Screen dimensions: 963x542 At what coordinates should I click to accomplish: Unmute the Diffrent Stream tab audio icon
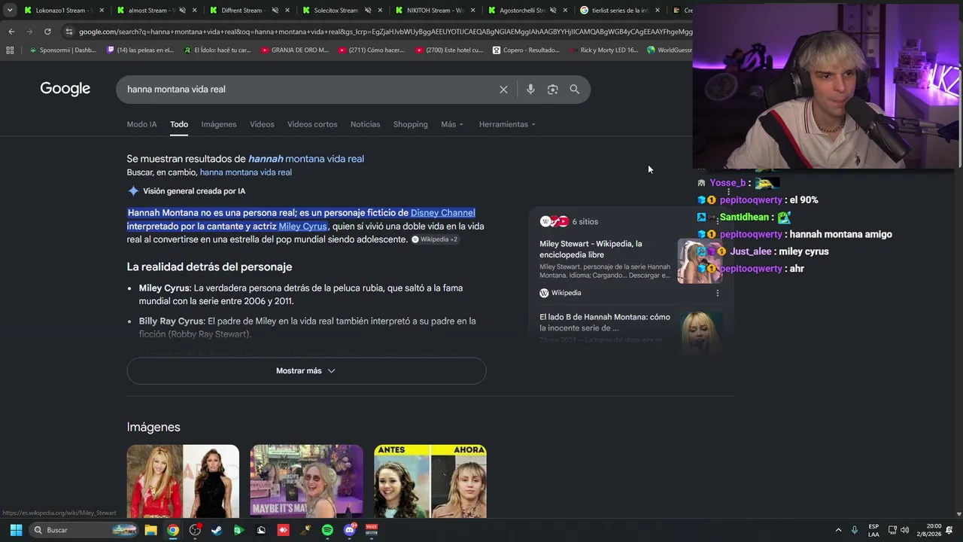coord(275,11)
